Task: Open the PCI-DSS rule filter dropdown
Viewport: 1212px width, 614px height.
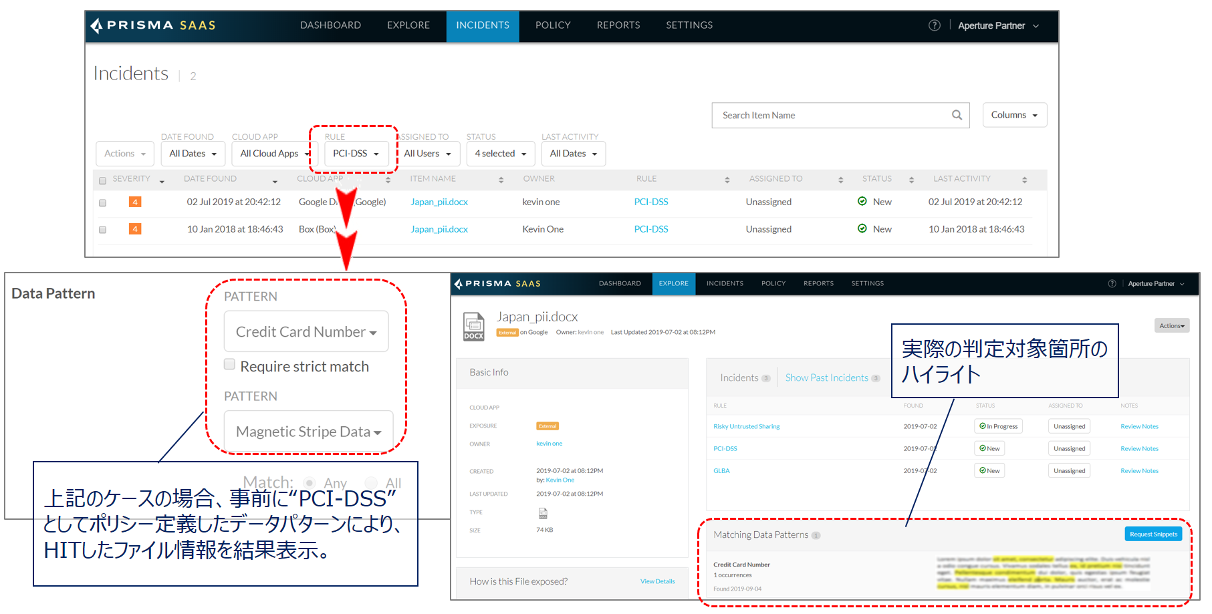Action: pyautogui.click(x=356, y=154)
